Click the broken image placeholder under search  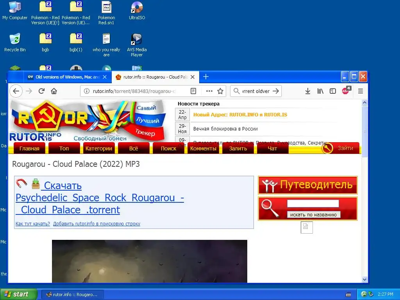(307, 227)
